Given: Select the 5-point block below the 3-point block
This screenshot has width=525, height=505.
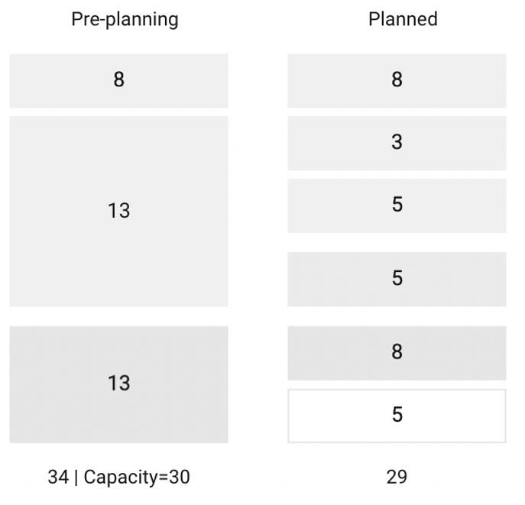Looking at the screenshot, I should [x=397, y=206].
